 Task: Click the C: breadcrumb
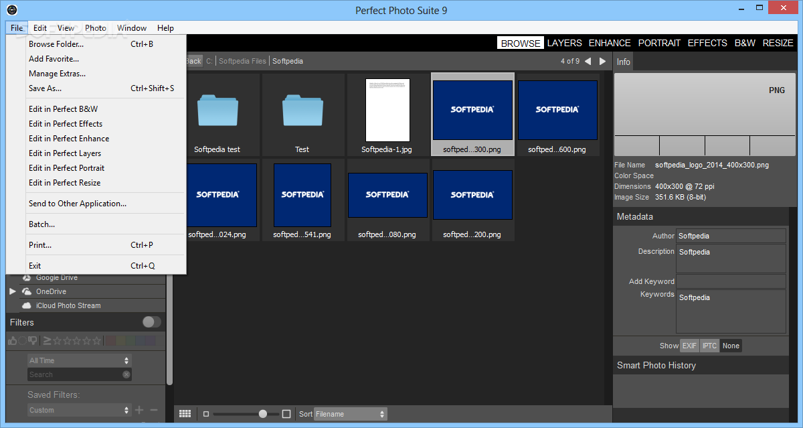coord(209,61)
